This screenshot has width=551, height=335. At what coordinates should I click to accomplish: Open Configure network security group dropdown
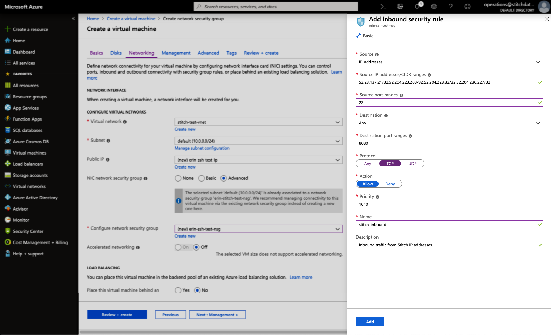click(259, 229)
